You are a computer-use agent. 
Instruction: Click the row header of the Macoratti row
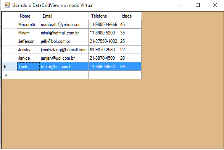(10, 24)
